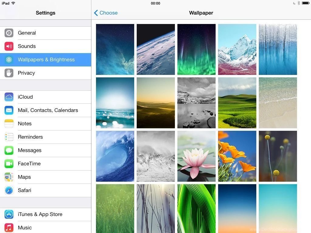The image size is (311, 233).
Task: Open Safari settings via compass icon
Action: point(9,190)
